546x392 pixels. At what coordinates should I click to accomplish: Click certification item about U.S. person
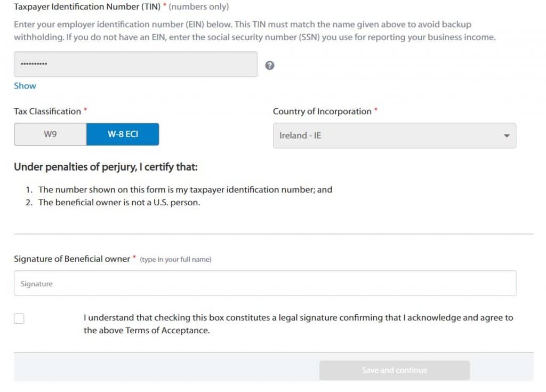(x=119, y=203)
